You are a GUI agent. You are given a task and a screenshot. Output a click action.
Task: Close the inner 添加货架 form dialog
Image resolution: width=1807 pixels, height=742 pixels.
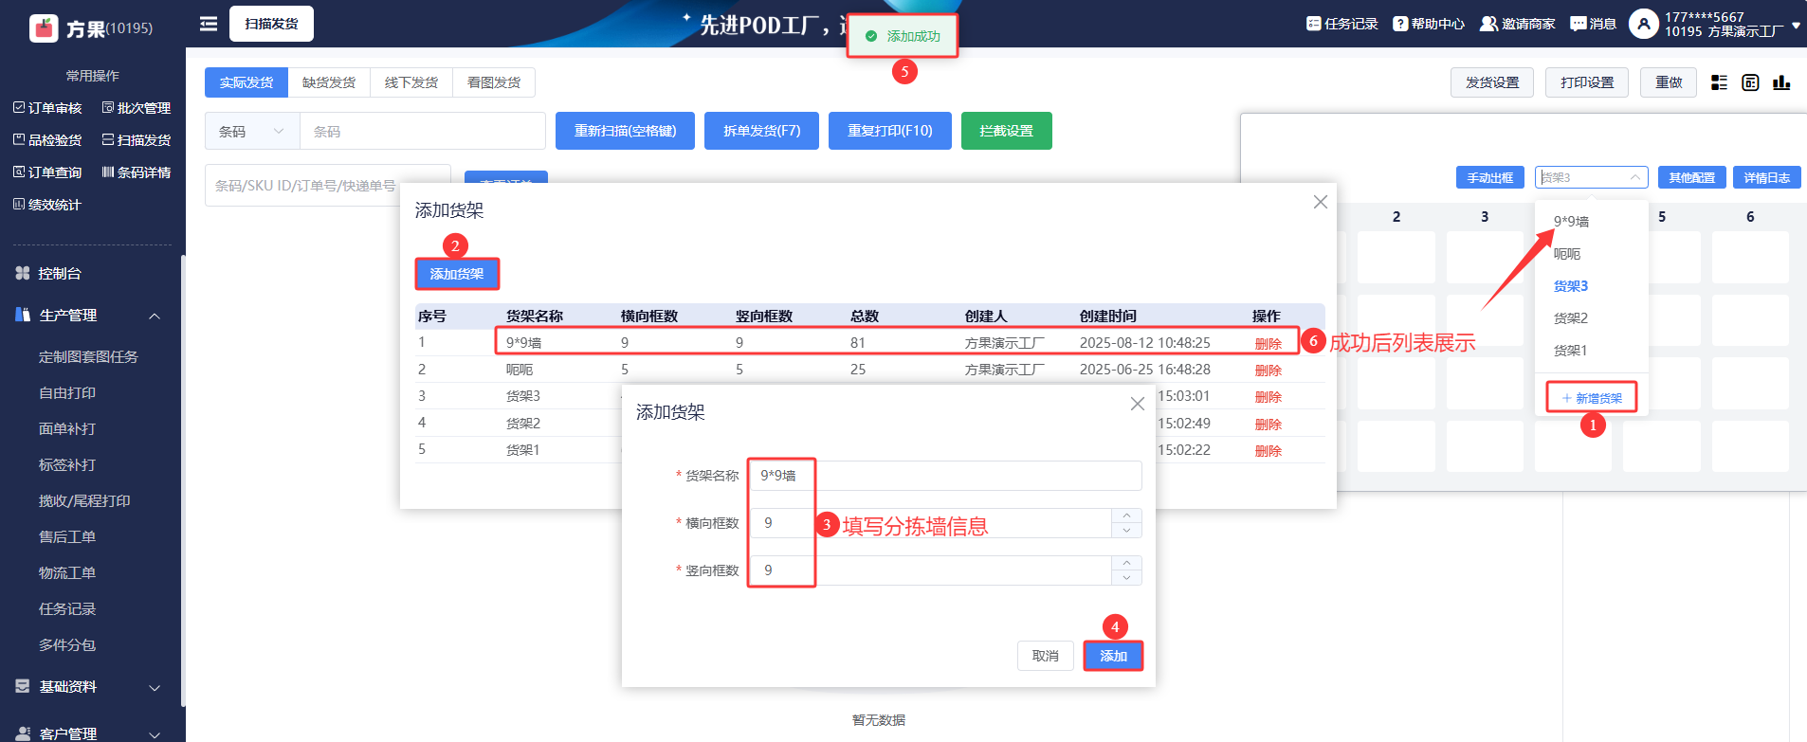coord(1138,404)
